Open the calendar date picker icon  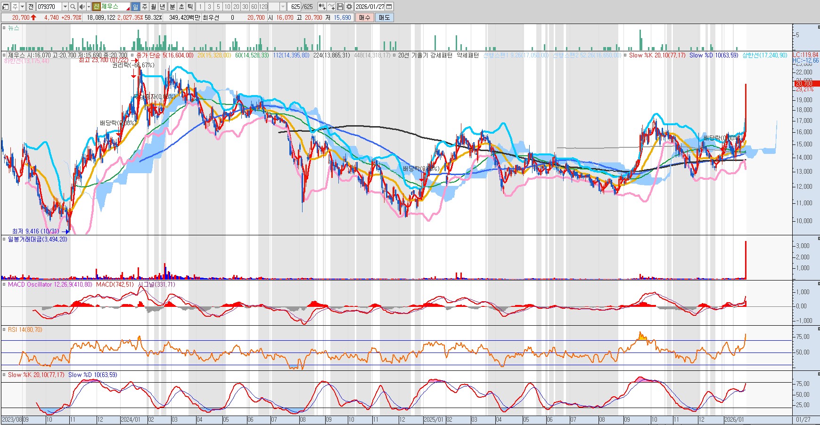pos(389,7)
